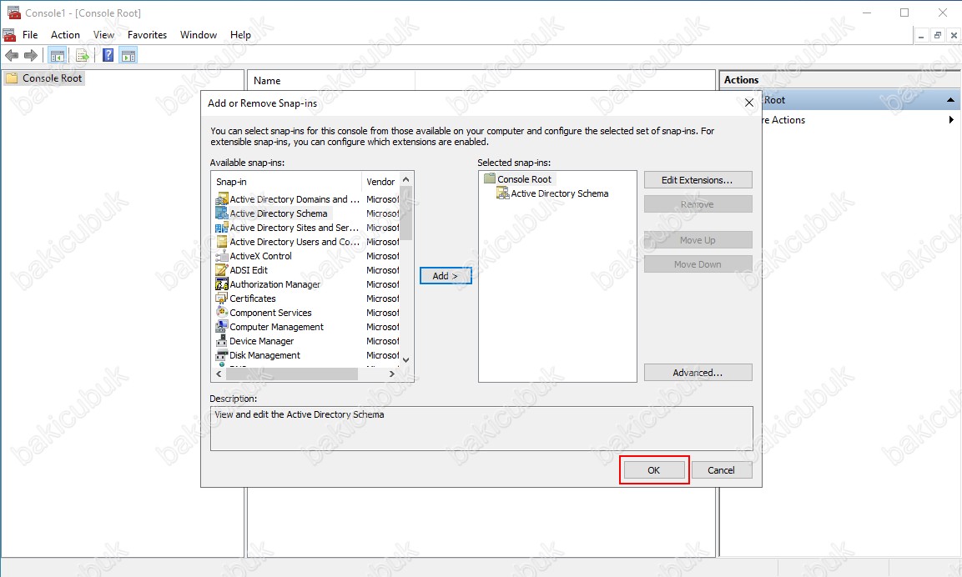The height and width of the screenshot is (577, 962).
Task: Click the ADSI Edit icon
Action: [x=221, y=270]
